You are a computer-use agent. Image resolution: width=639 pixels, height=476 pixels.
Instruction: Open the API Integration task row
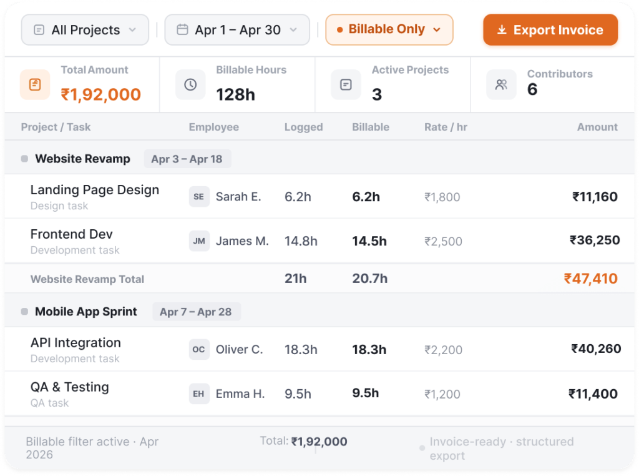[319, 349]
